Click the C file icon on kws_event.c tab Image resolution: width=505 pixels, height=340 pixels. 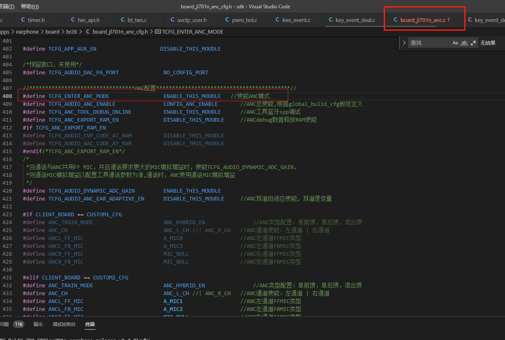[x=277, y=20]
